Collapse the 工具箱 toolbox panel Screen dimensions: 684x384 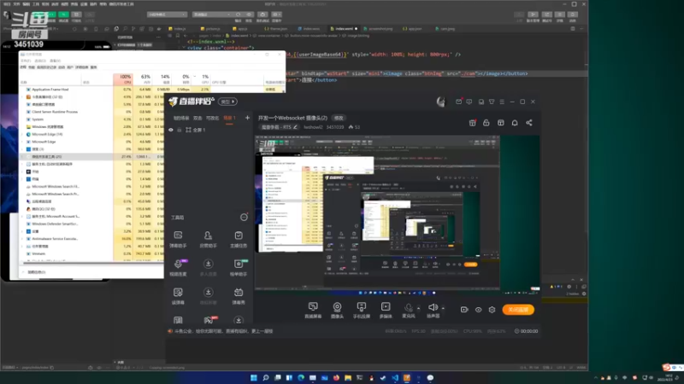[244, 218]
